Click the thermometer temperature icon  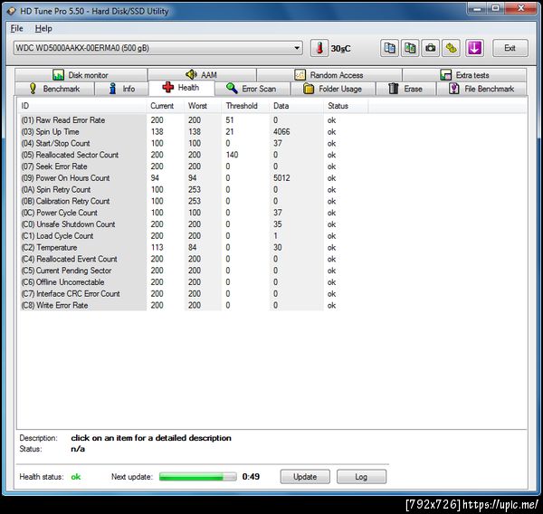click(319, 48)
